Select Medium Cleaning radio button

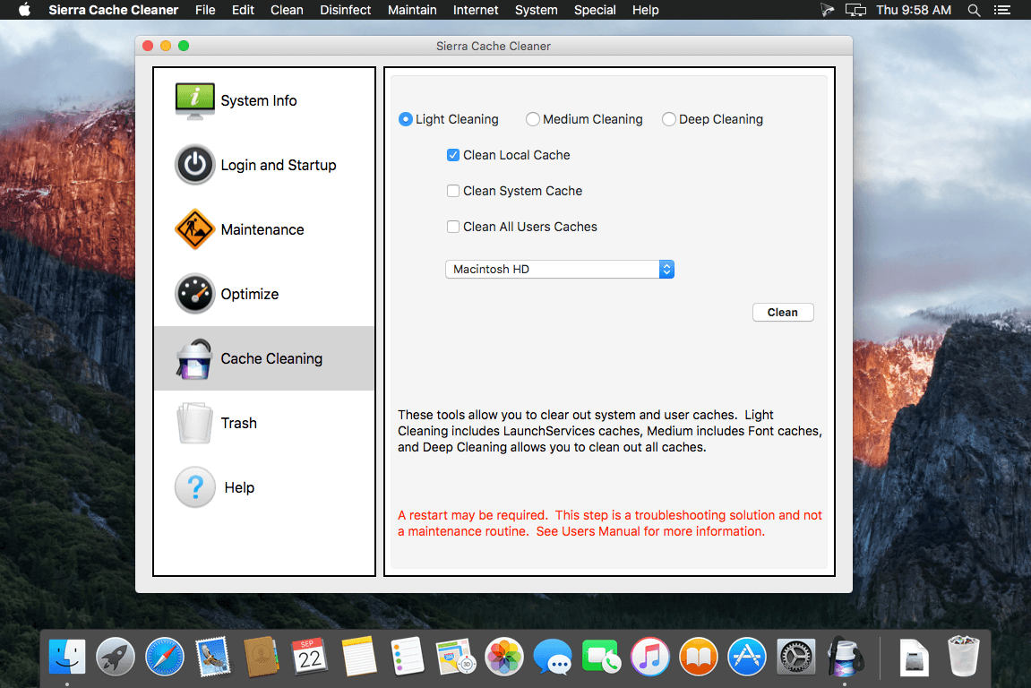click(x=533, y=119)
